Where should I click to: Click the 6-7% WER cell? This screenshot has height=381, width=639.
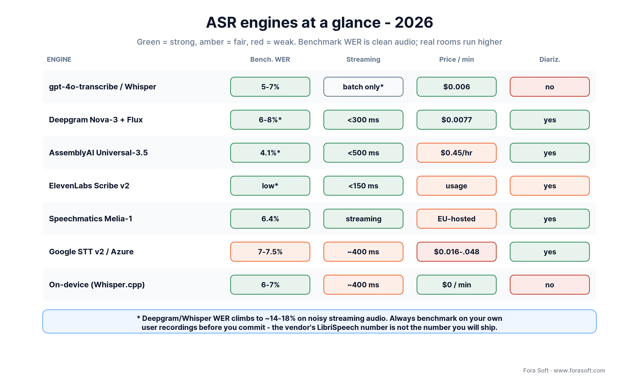270,285
